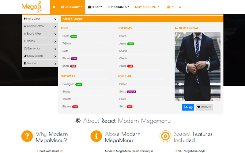Open the T-Shirts link under Tops
The width and height of the screenshot is (245, 153).
67,43
